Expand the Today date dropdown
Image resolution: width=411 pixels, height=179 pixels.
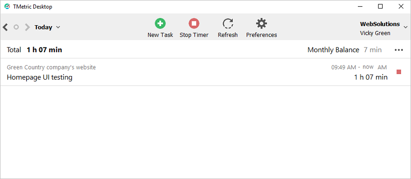58,27
